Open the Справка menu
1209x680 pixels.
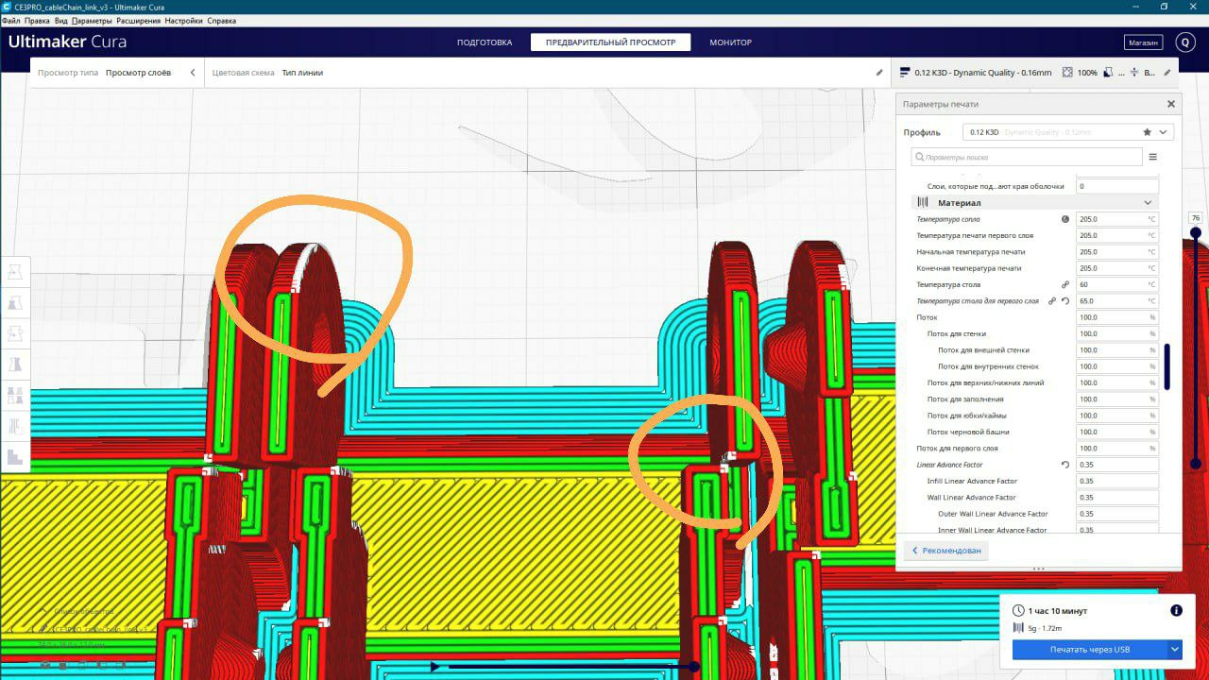pyautogui.click(x=221, y=20)
